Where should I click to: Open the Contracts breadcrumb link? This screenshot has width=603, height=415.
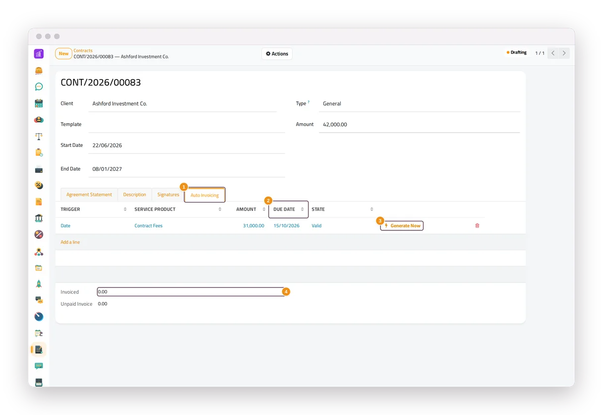tap(83, 51)
